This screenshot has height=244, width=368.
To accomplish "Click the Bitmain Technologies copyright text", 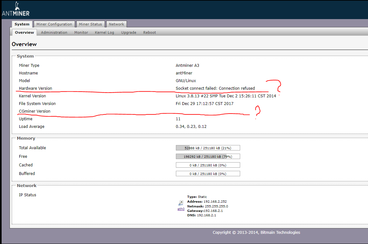I will pyautogui.click(x=256, y=232).
